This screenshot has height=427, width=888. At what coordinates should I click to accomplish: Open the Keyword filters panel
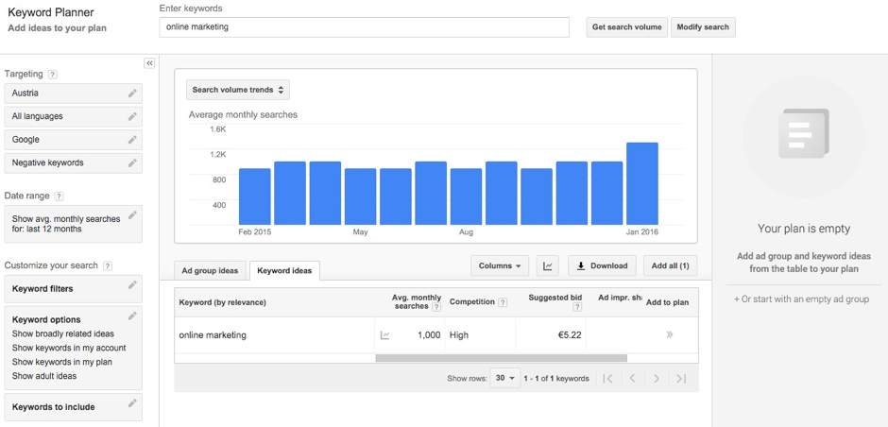click(x=73, y=289)
